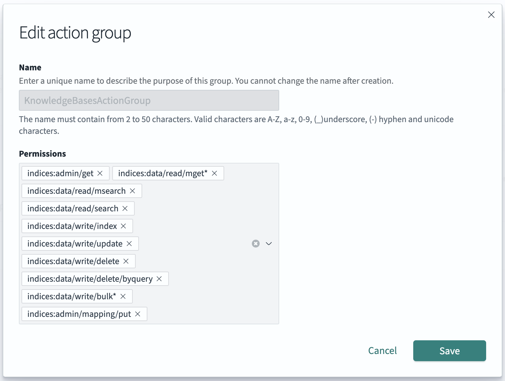This screenshot has width=505, height=381.
Task: Close the Edit action group dialog
Action: (x=491, y=15)
